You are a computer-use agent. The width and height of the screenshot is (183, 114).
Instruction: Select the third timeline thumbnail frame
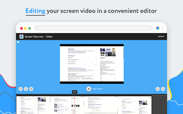[x=101, y=105]
